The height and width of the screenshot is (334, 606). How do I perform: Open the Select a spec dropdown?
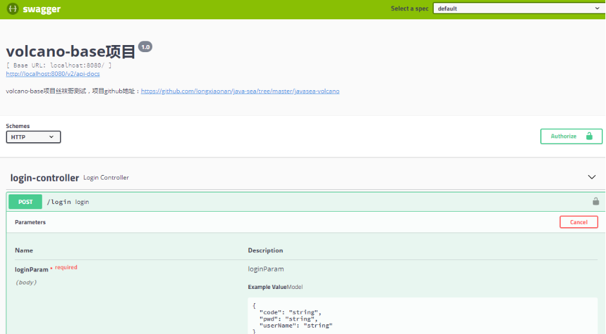519,8
